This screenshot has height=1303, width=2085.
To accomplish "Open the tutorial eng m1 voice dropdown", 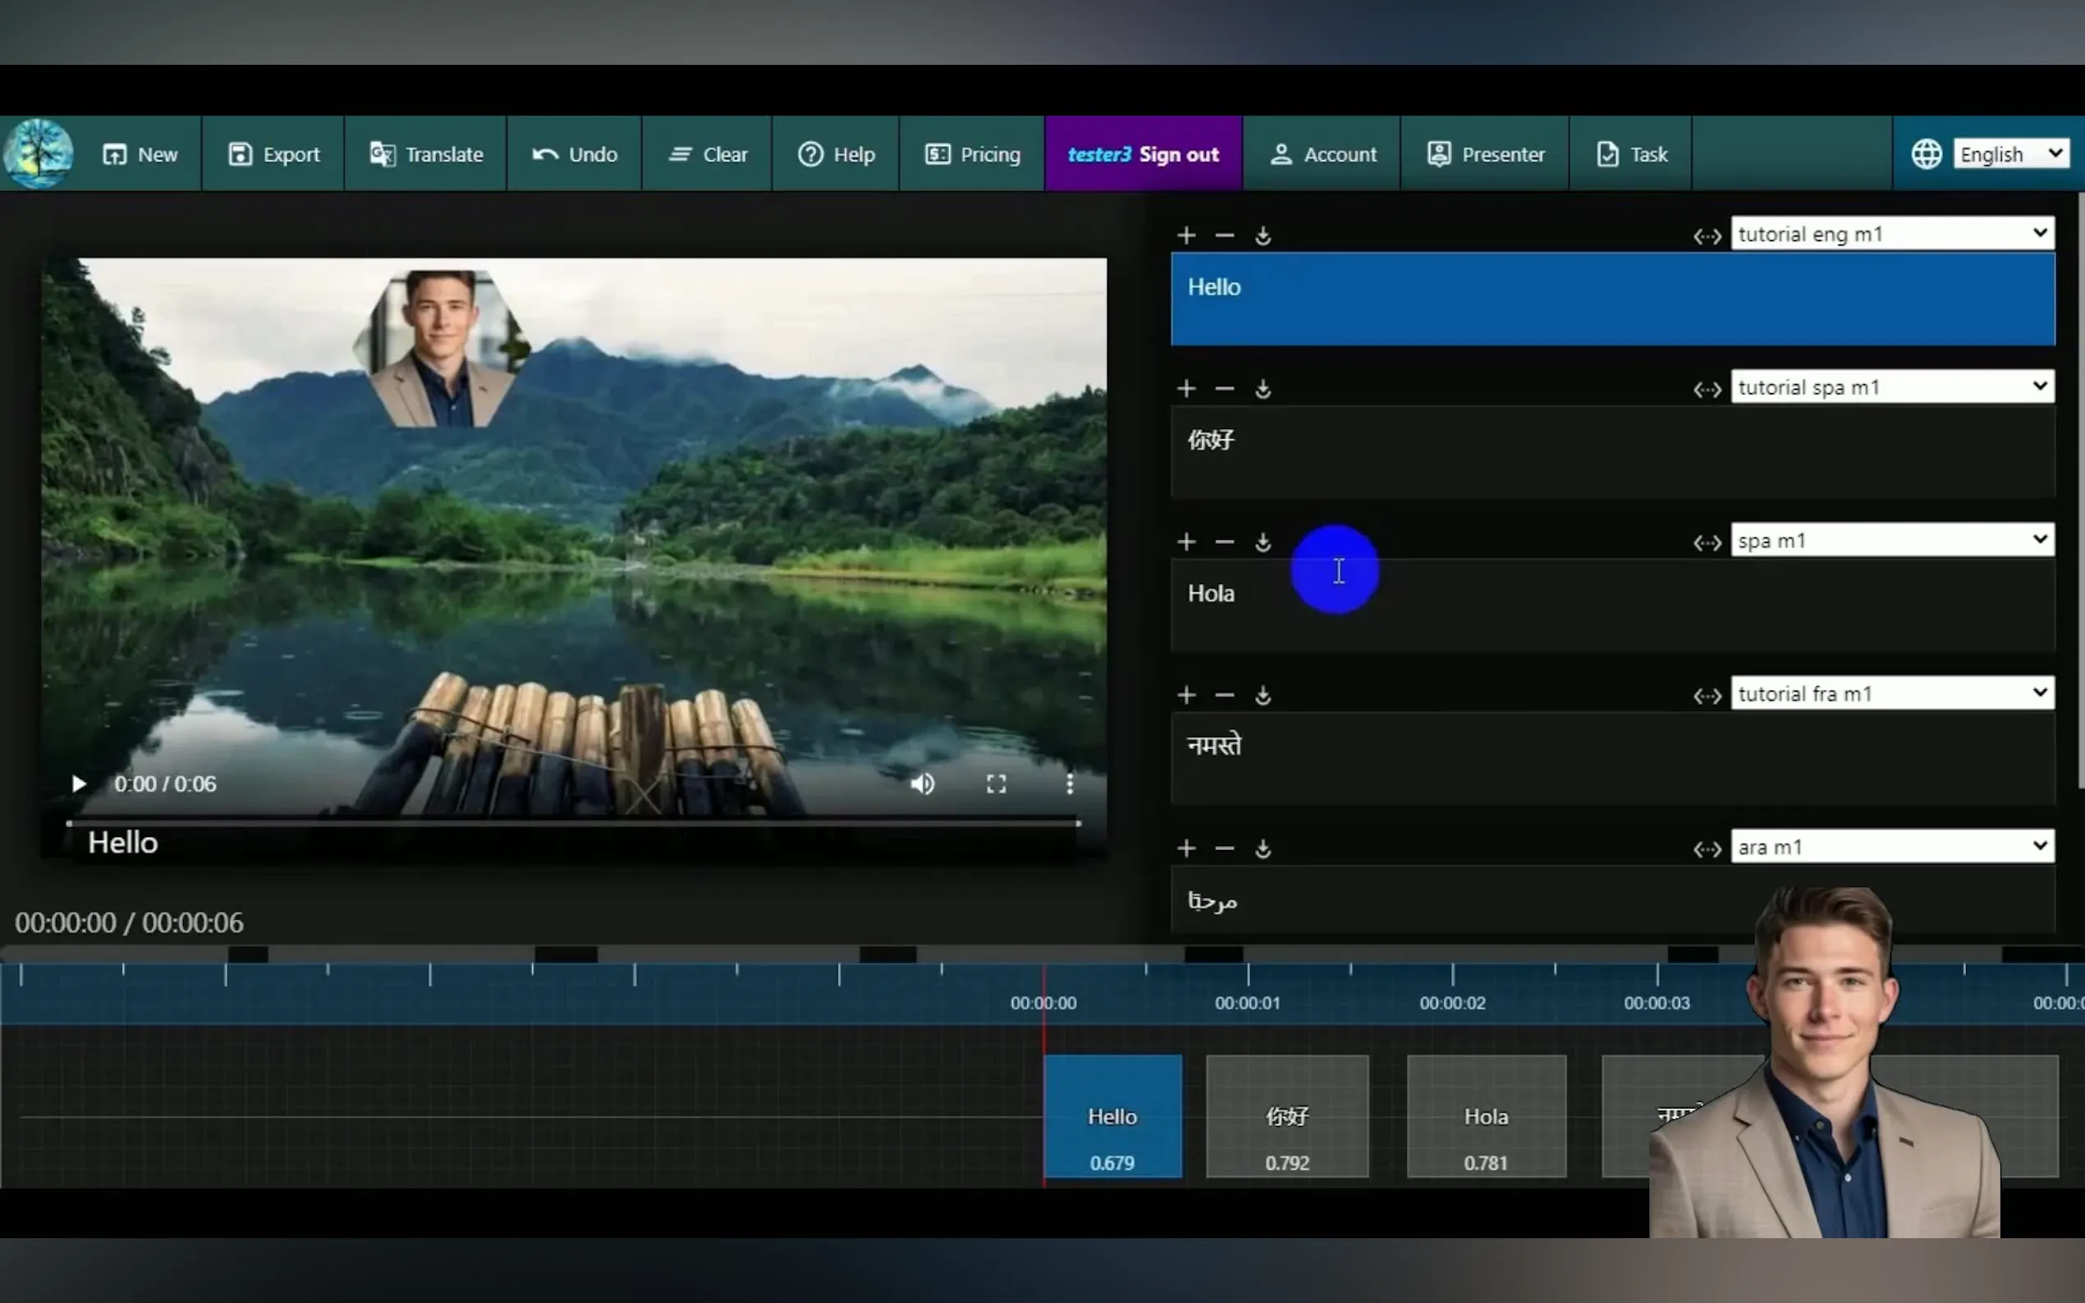I will pyautogui.click(x=1891, y=234).
